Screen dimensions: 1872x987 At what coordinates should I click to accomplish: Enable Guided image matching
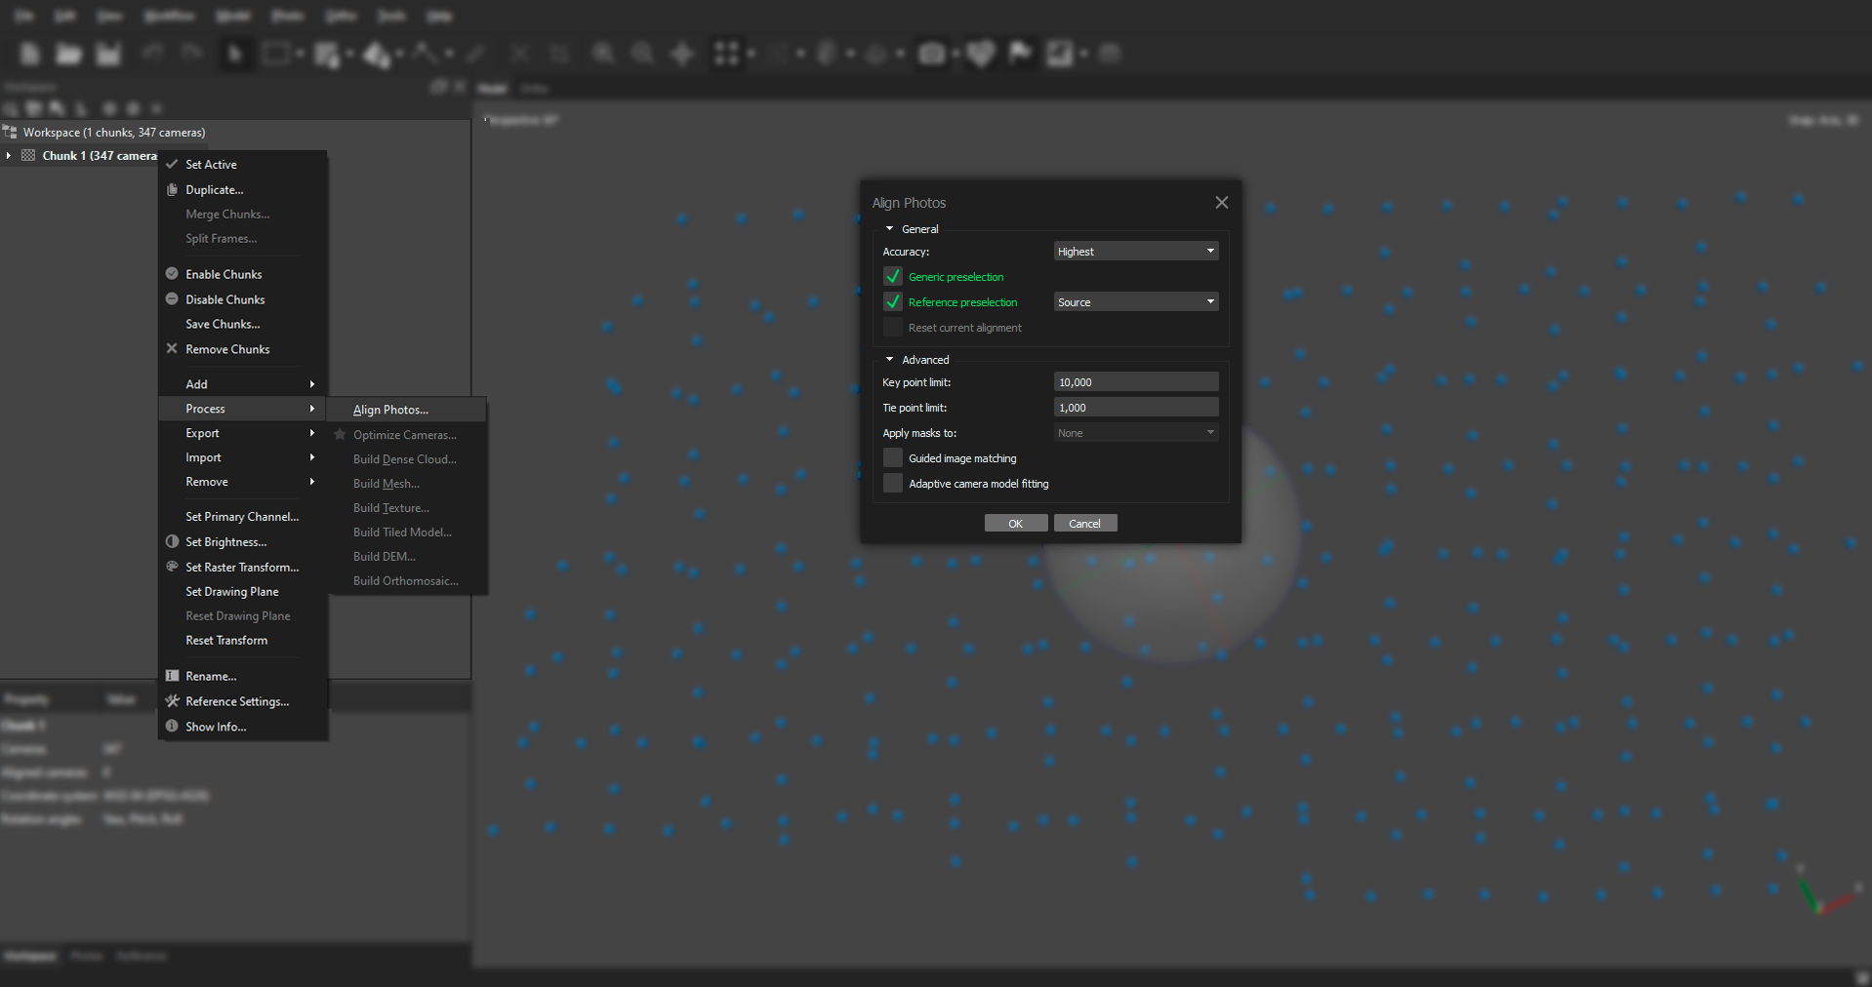coord(893,458)
